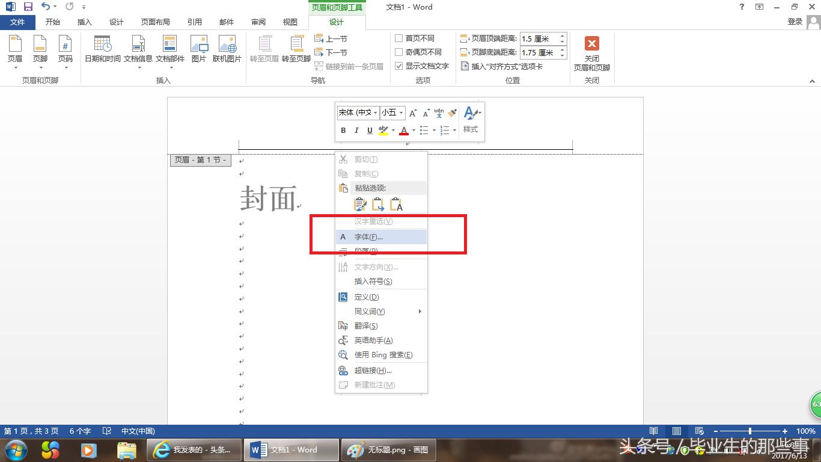The height and width of the screenshot is (462, 821).
Task: Choose 字体 from the context menu
Action: (367, 236)
